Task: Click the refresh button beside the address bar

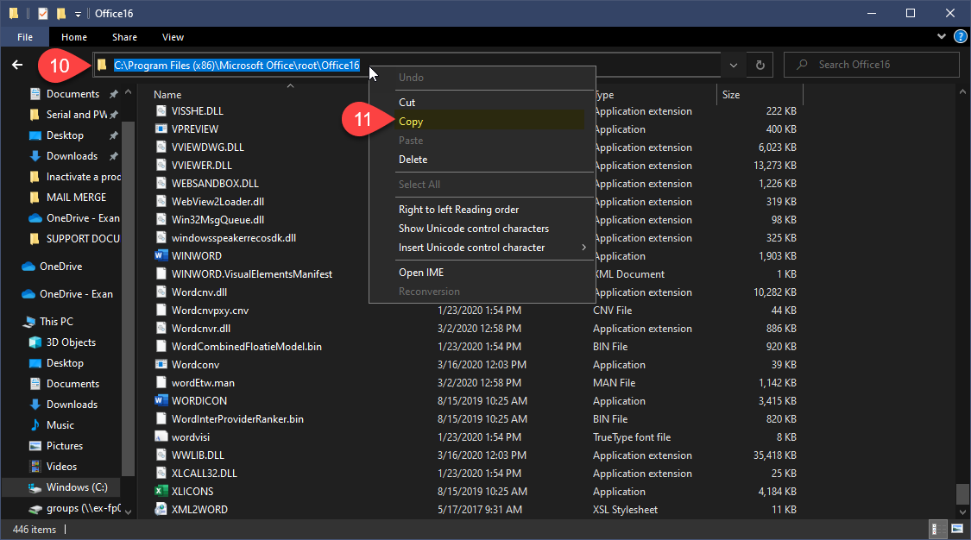Action: click(x=760, y=65)
